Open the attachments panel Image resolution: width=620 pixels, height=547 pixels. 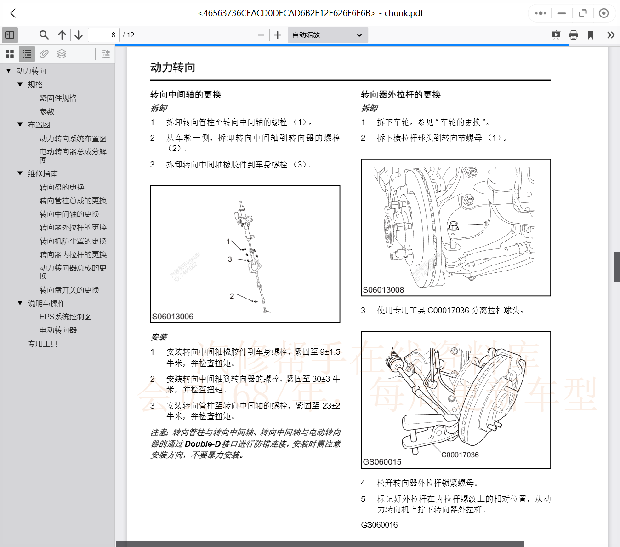point(44,54)
